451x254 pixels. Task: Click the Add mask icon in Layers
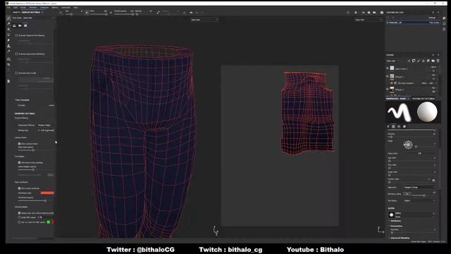414,61
